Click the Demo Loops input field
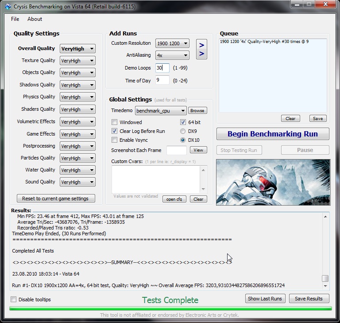 pos(162,68)
